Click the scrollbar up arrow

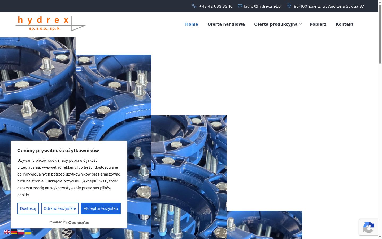pos(380,2)
